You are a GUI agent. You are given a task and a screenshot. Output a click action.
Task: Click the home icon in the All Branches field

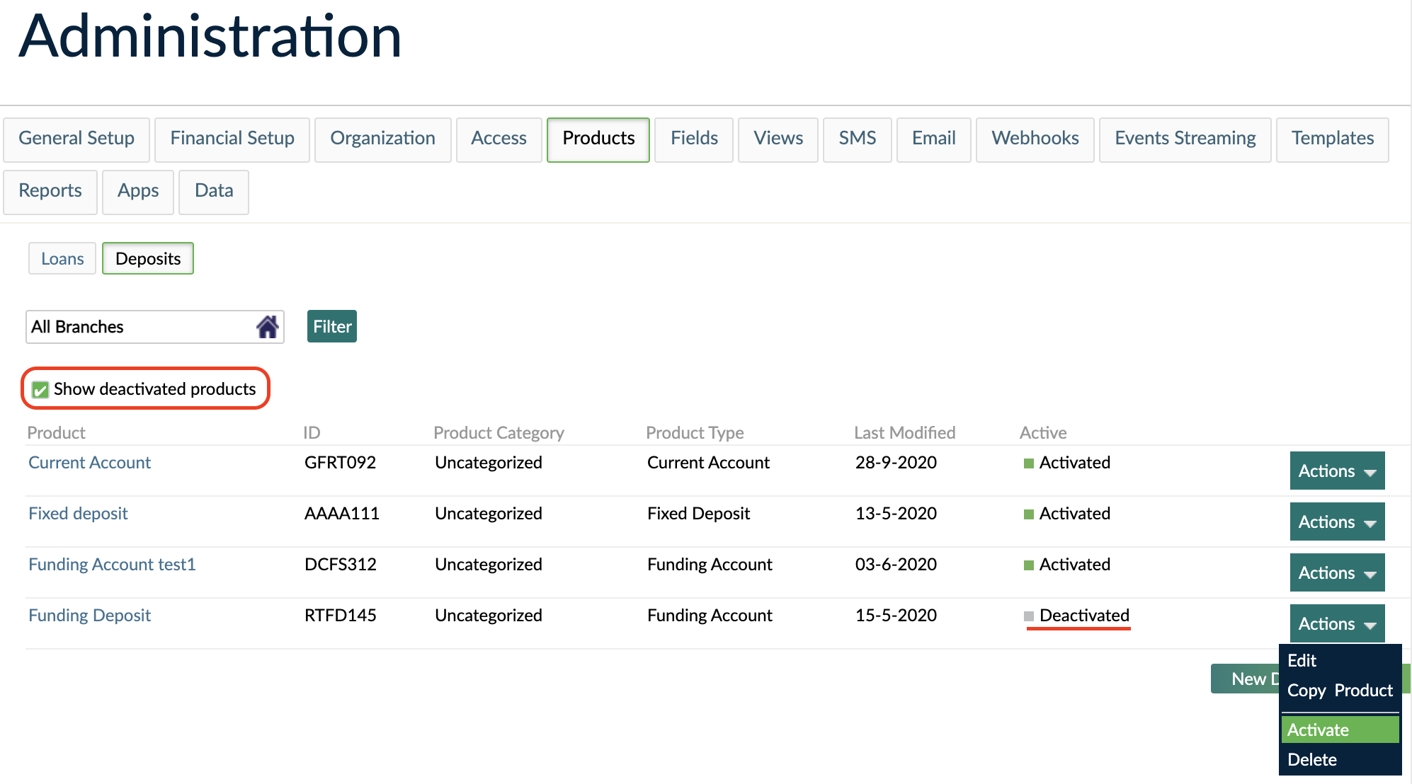tap(268, 326)
